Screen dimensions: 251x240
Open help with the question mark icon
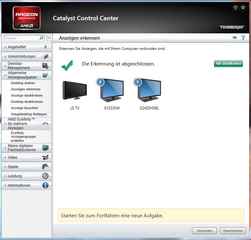click(243, 38)
